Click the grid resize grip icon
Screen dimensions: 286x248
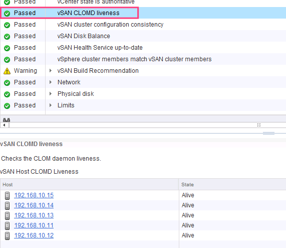pos(259,125)
